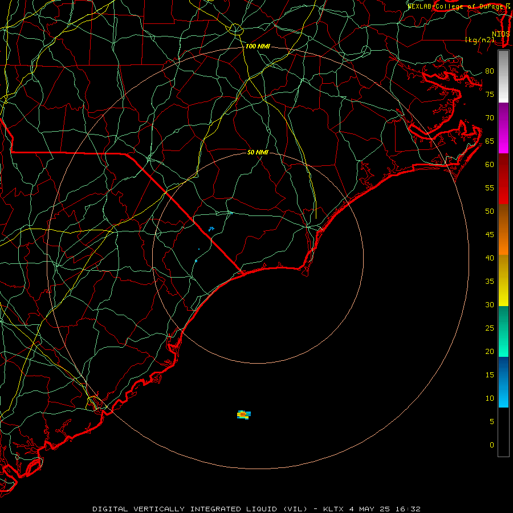The image size is (513, 513).
Task: Click the 80 value on the VIL scale
Action: [x=490, y=71]
